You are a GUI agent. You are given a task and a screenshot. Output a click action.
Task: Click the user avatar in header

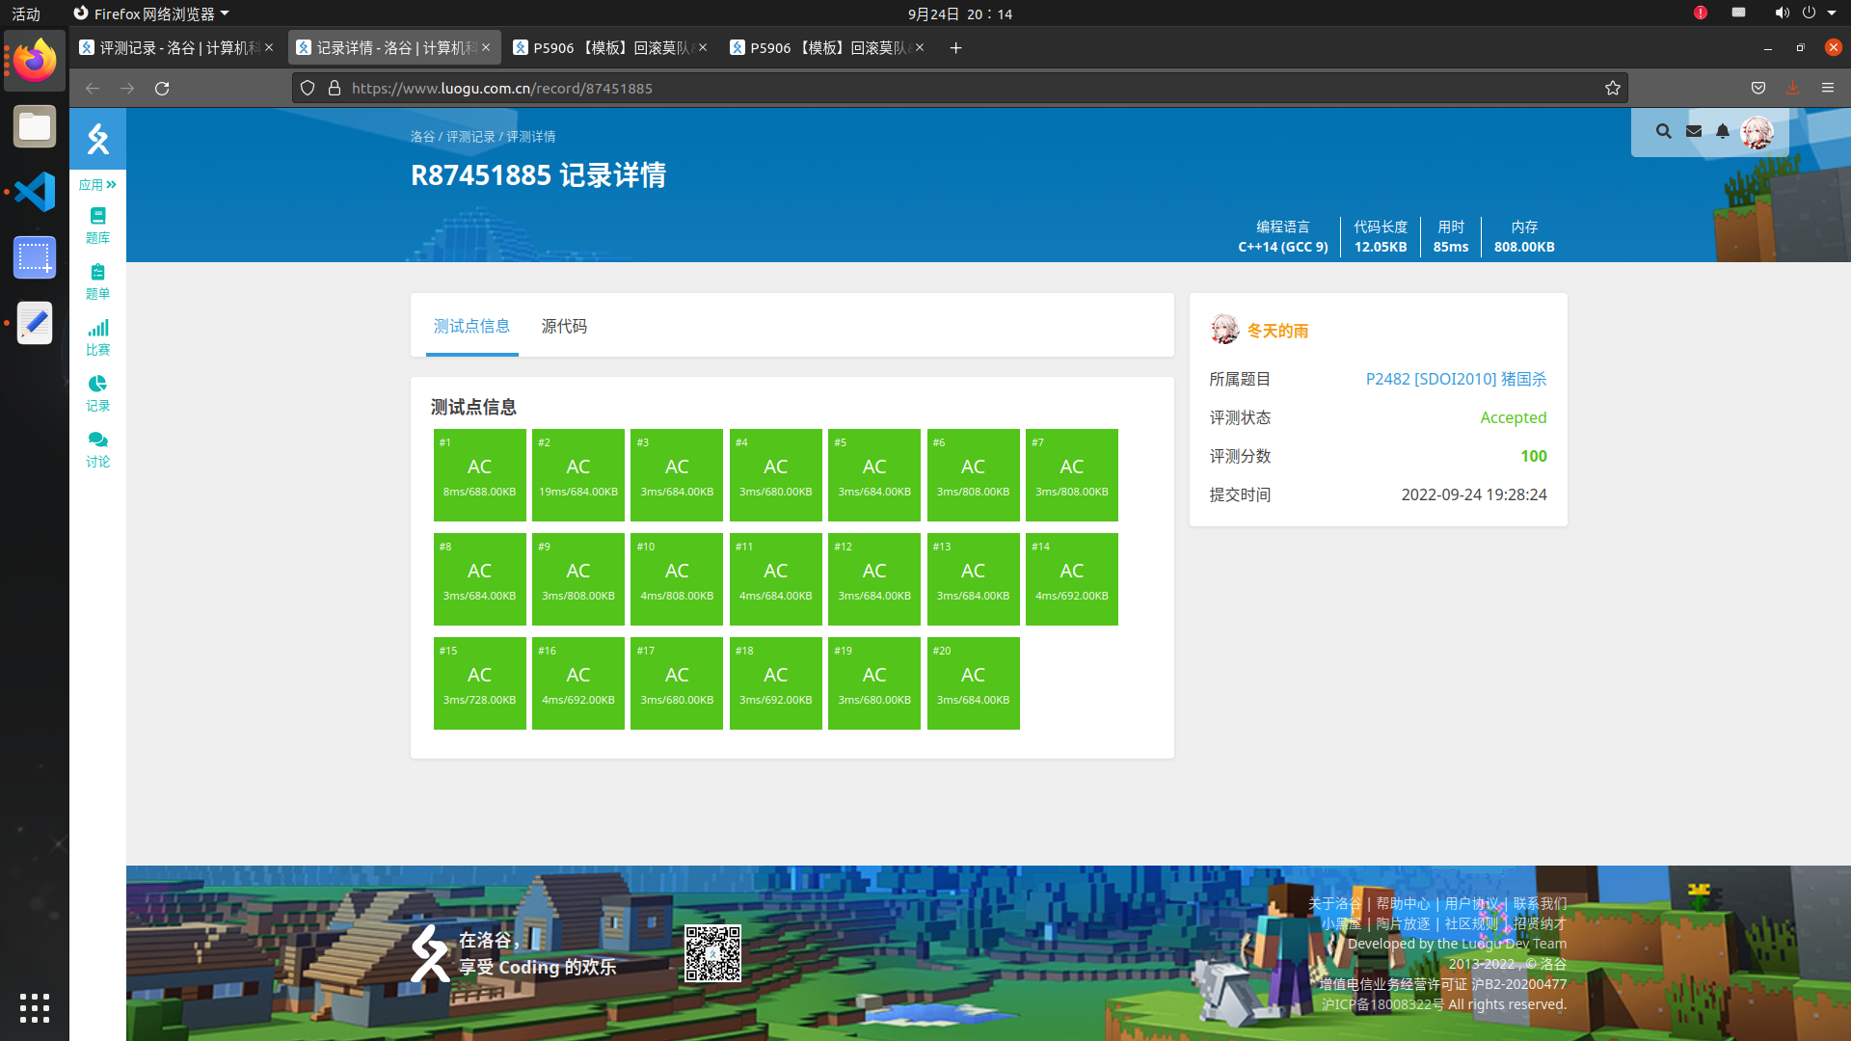point(1757,132)
